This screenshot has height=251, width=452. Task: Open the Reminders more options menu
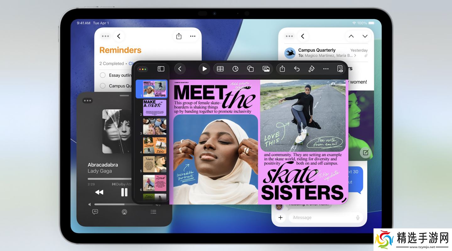(193, 36)
